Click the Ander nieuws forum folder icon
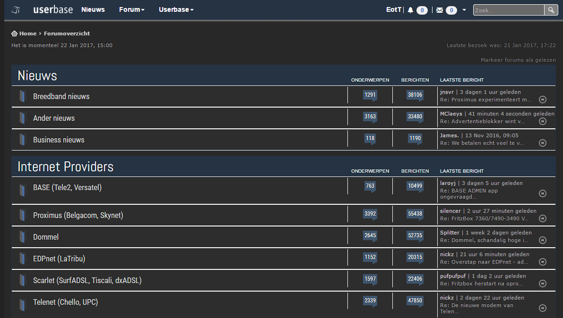Screen dimensions: 563x318 pos(22,118)
